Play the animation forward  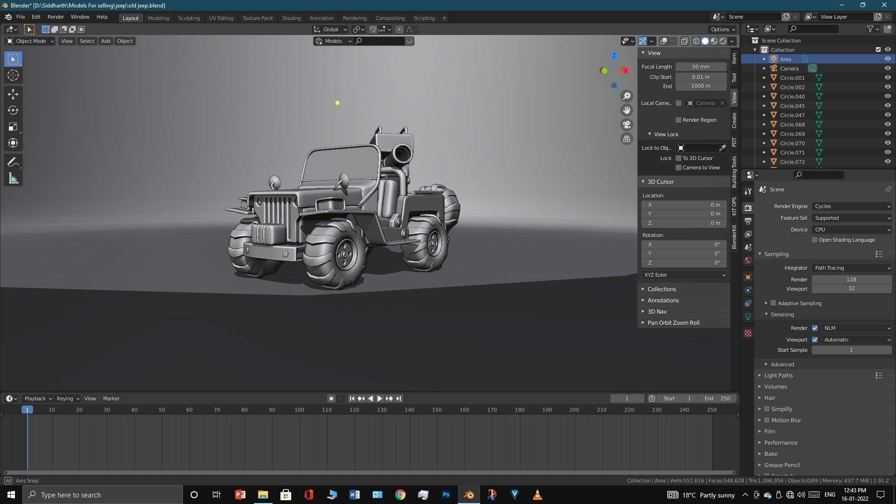pyautogui.click(x=380, y=399)
